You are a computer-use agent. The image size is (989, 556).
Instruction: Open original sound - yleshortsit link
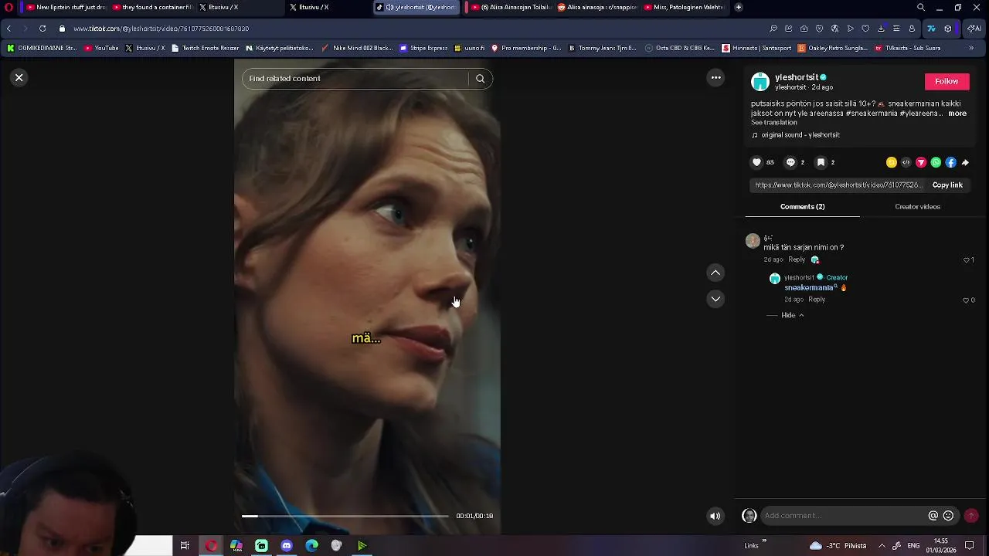pyautogui.click(x=800, y=135)
